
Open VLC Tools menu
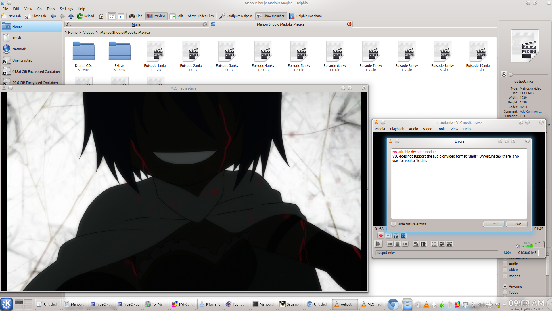441,129
